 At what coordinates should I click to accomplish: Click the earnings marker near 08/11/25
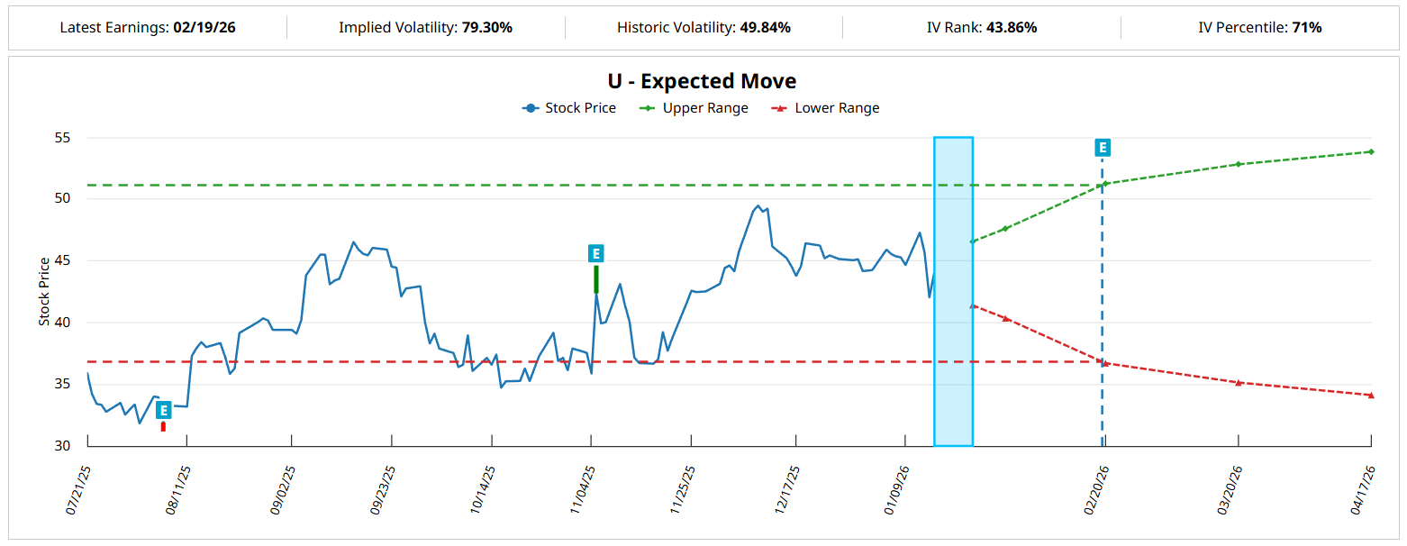coord(163,410)
